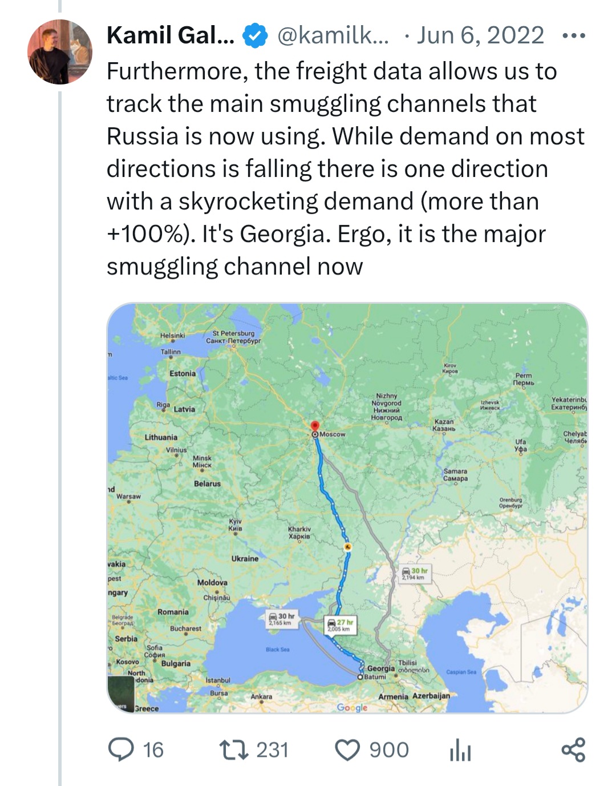Open the author's display name link
This screenshot has width=616, height=786.
170,35
